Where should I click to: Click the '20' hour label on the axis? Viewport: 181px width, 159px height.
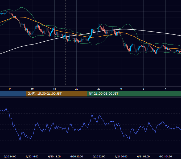point(77,89)
